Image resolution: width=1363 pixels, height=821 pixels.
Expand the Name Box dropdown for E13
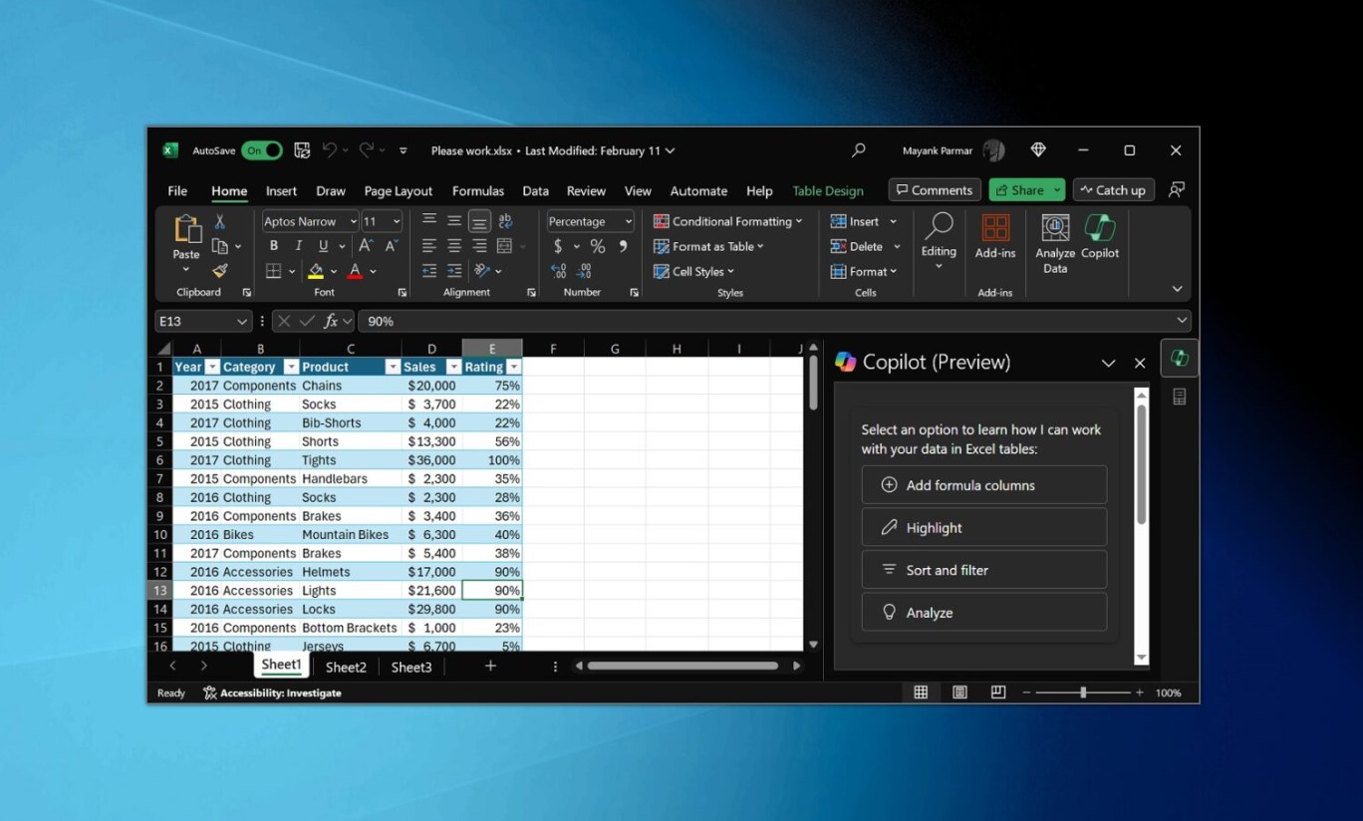pos(241,321)
